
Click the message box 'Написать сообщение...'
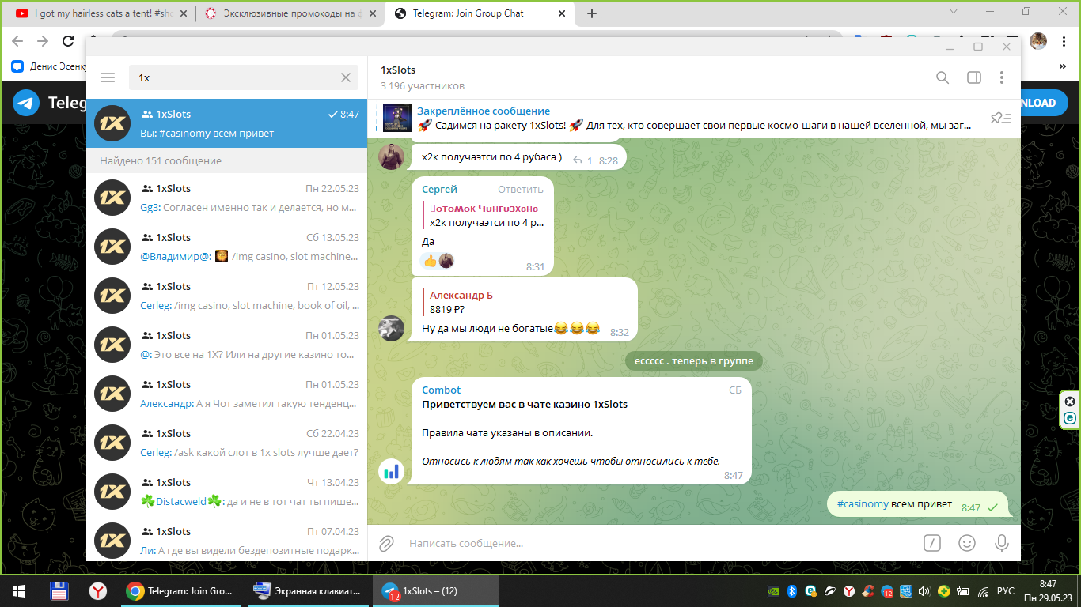pyautogui.click(x=657, y=543)
